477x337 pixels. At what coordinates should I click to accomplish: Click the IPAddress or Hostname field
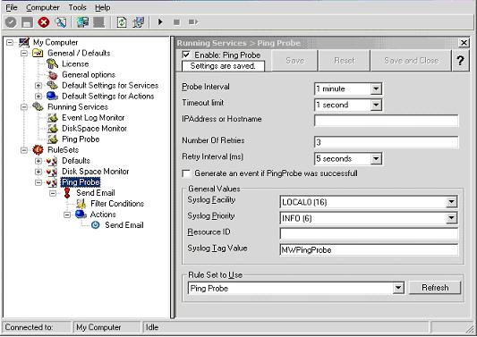[x=386, y=121]
